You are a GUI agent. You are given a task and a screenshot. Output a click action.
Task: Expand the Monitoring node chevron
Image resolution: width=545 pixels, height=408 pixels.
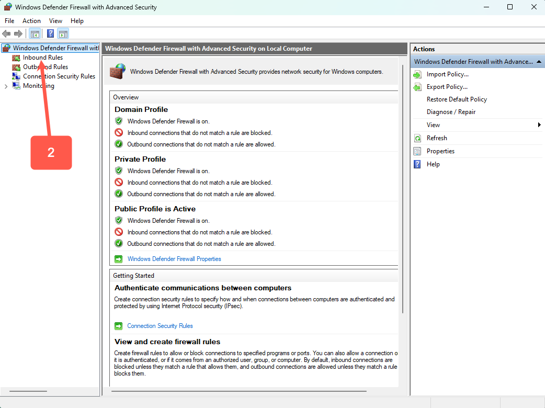6,86
